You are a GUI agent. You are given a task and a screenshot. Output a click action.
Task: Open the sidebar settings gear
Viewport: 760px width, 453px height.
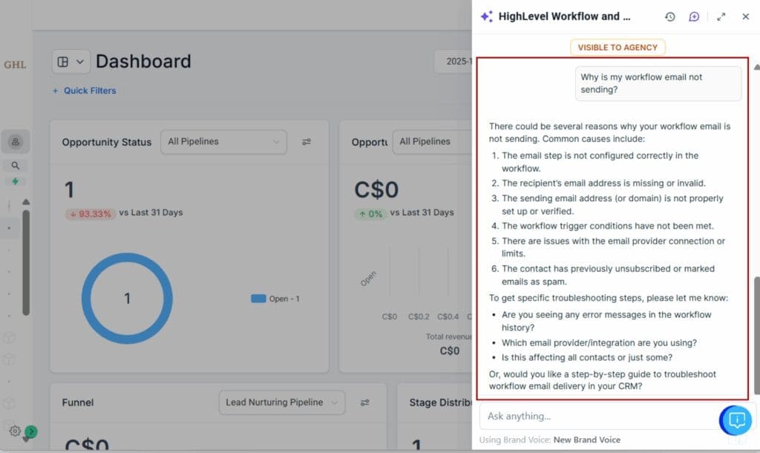point(15,431)
